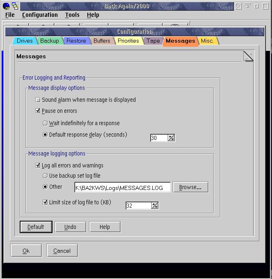Switch to the Drives tab
Image resolution: width=272 pixels, height=279 pixels.
pos(25,41)
